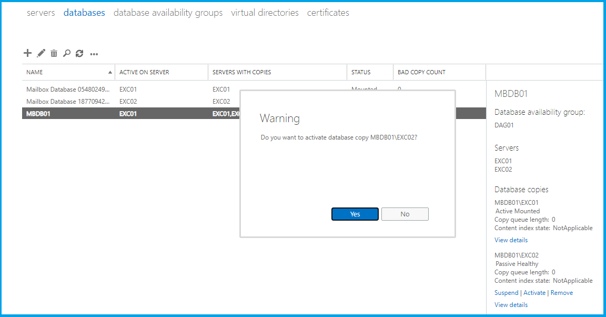606x317 pixels.
Task: Open View details under MBDB01\EXC01
Action: click(x=511, y=240)
